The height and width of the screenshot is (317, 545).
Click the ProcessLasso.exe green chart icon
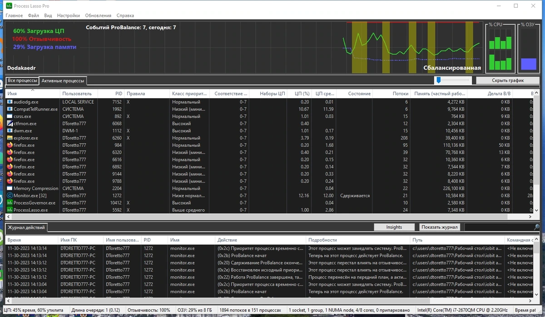tap(10, 210)
